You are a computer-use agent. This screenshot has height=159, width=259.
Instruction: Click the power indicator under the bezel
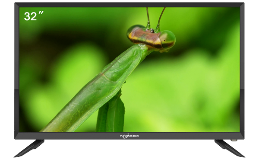coord(234,140)
